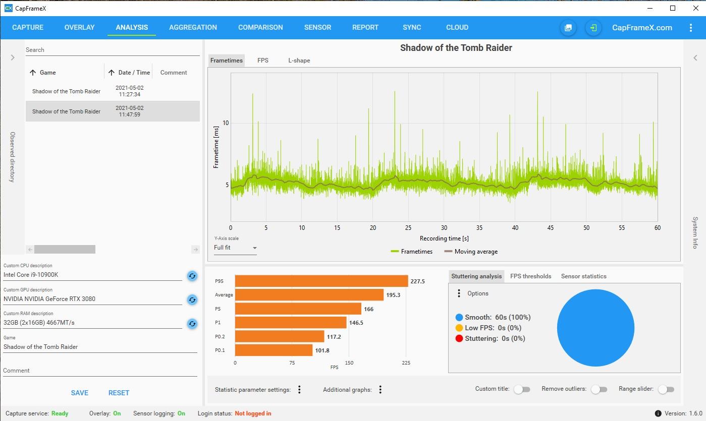Select the Frametimes graph tab

point(227,61)
